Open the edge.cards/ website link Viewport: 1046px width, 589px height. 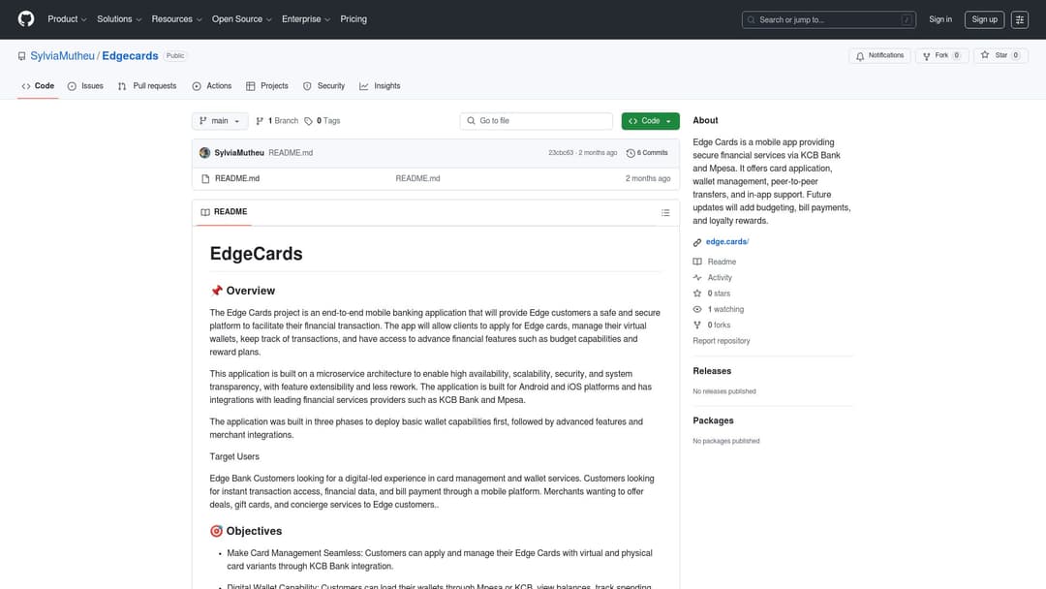pyautogui.click(x=727, y=242)
